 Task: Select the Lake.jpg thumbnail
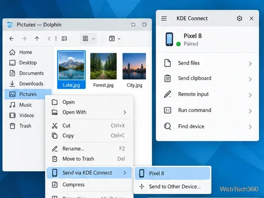click(x=72, y=66)
